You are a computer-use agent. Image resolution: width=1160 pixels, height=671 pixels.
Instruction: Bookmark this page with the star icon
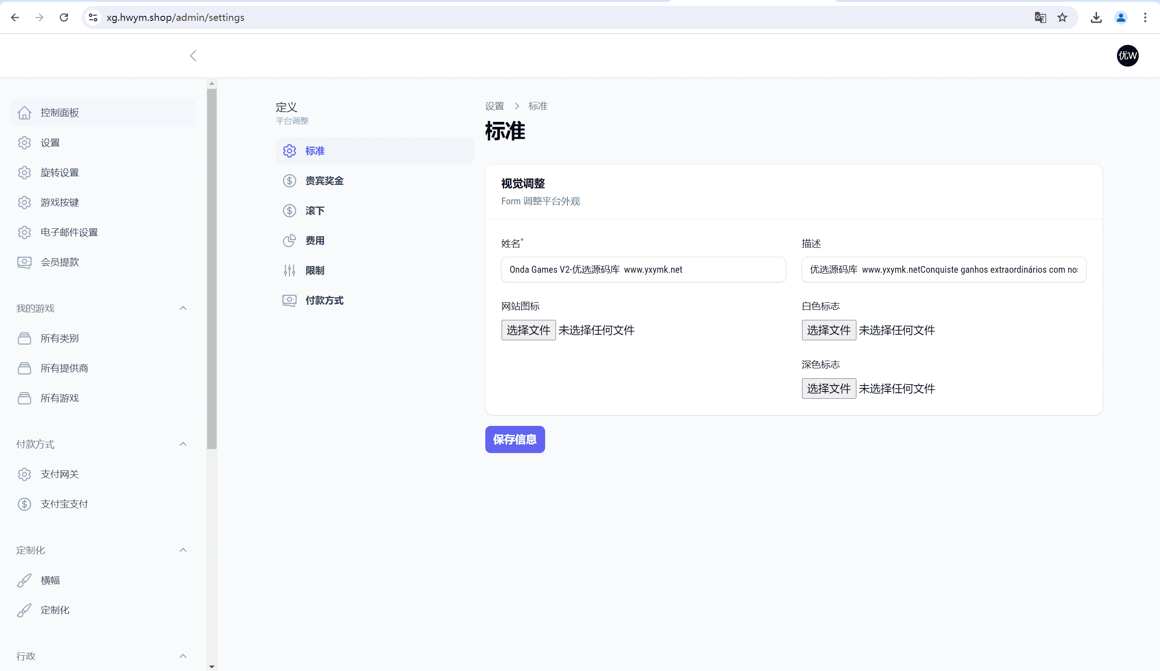[1062, 18]
